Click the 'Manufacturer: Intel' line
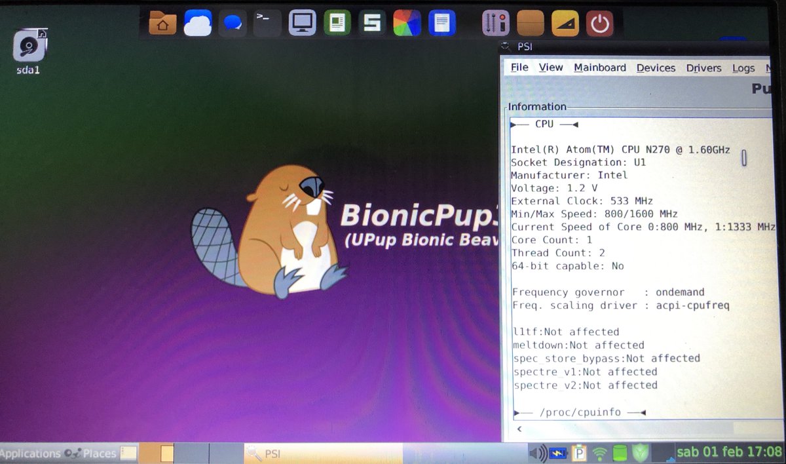This screenshot has width=786, height=464. [569, 175]
